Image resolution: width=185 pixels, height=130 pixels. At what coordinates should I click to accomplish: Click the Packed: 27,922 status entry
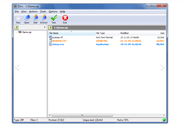point(56,120)
